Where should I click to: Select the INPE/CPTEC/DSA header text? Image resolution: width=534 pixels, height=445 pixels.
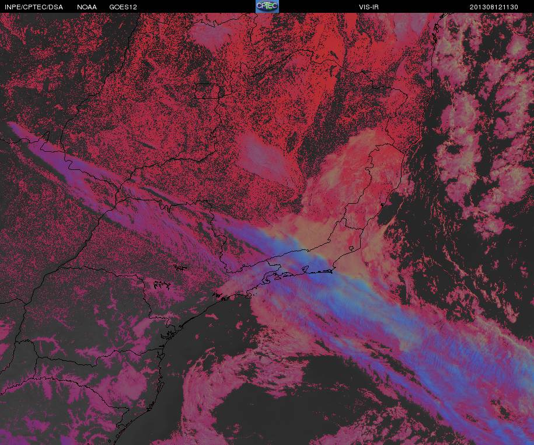[34, 7]
